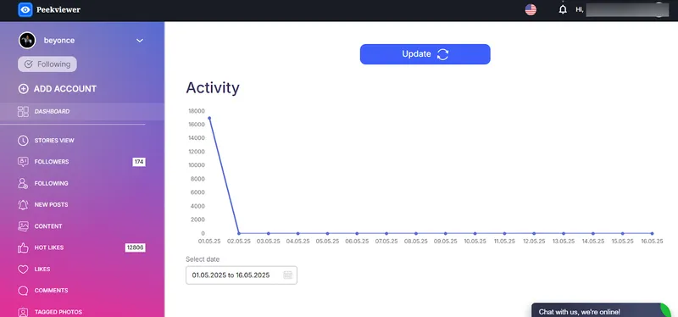This screenshot has width=678, height=317.
Task: Click the New Posts bell icon
Action: (23, 204)
